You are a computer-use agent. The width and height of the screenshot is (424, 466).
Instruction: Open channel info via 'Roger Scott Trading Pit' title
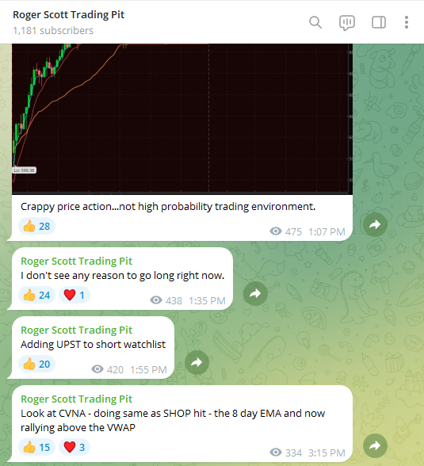[68, 15]
